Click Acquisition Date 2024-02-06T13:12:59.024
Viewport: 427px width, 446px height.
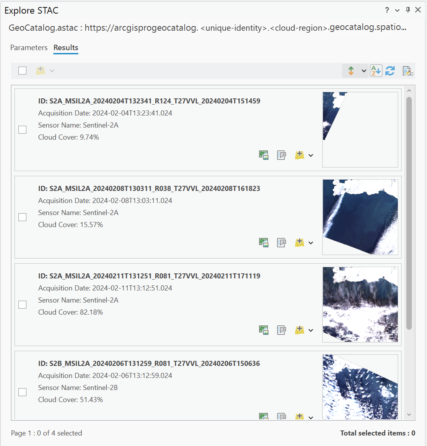(x=105, y=376)
